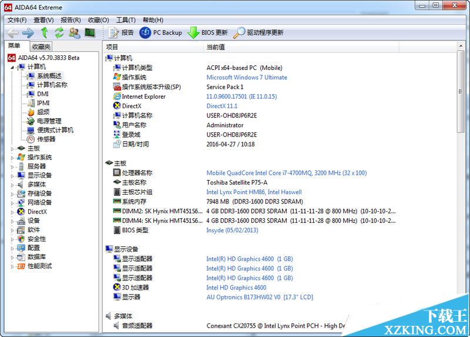
Task: Select 系统概述 in the tree
Action: [x=49, y=76]
